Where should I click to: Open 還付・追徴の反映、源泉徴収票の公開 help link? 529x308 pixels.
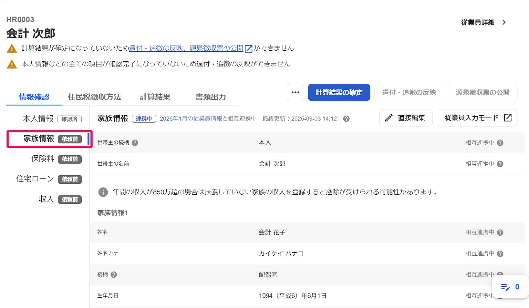point(186,48)
